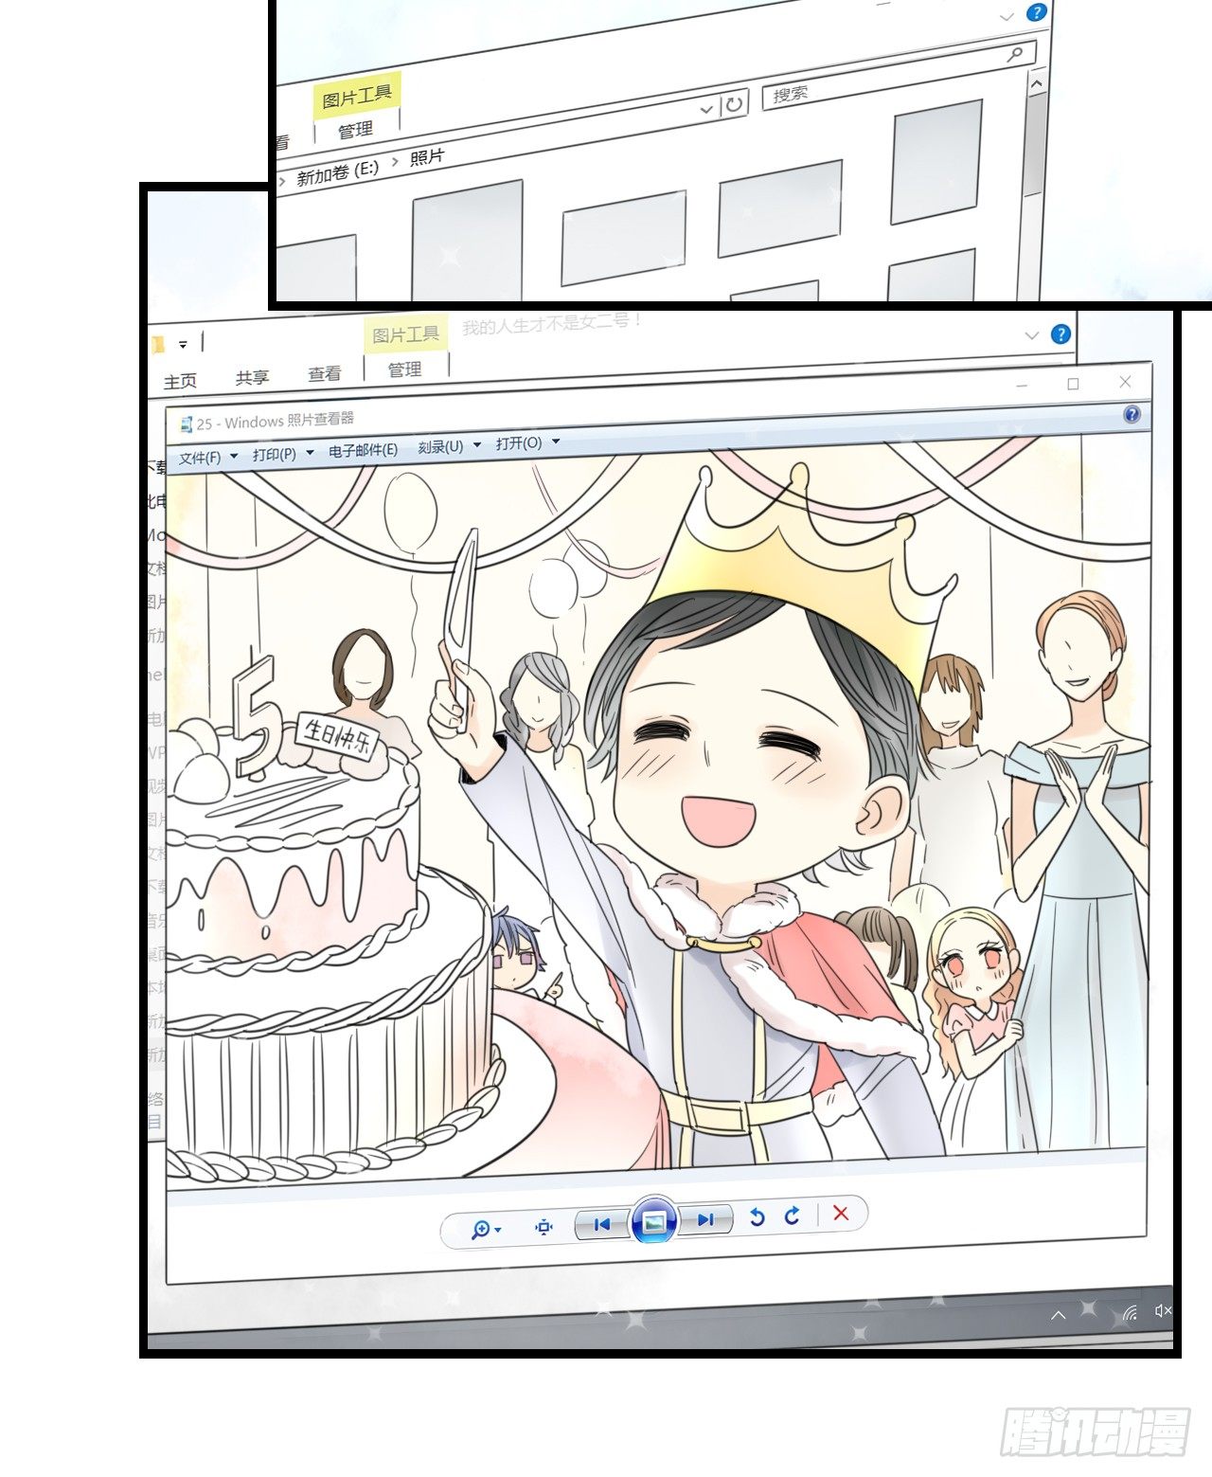
Task: Click the zoom magnifier in photo viewer
Action: coord(481,1230)
